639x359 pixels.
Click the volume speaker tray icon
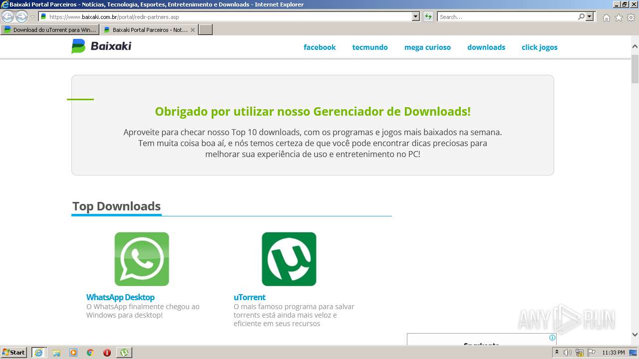[568, 353]
